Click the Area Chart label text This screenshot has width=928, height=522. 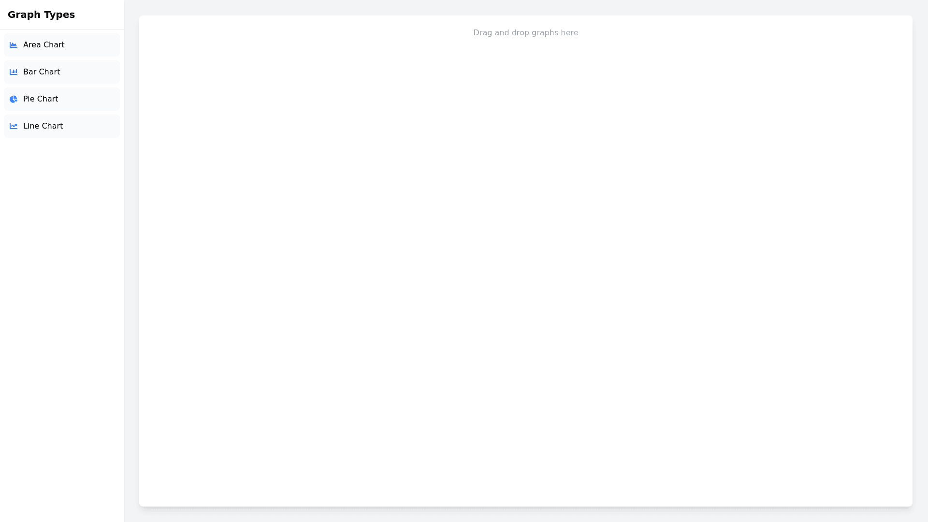[x=44, y=44]
